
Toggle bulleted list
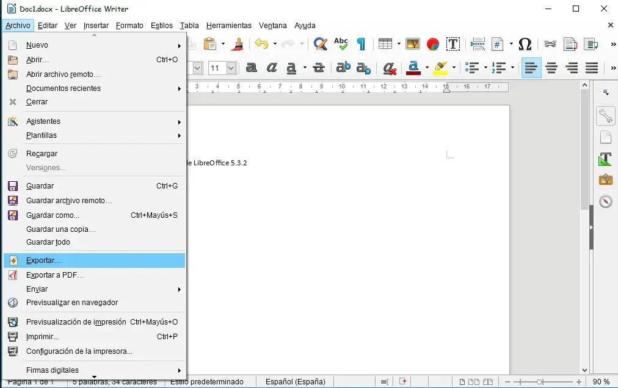tap(472, 68)
